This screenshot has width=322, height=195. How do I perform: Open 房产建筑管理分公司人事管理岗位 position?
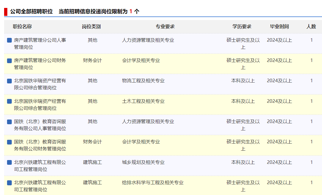(40, 43)
